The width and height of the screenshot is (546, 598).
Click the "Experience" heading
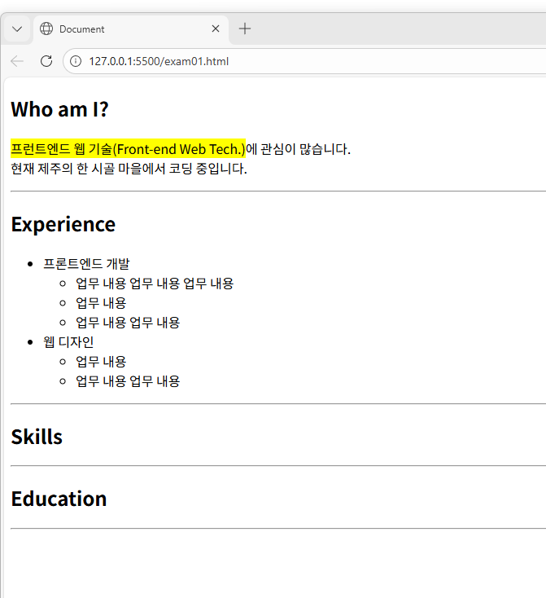click(x=63, y=224)
